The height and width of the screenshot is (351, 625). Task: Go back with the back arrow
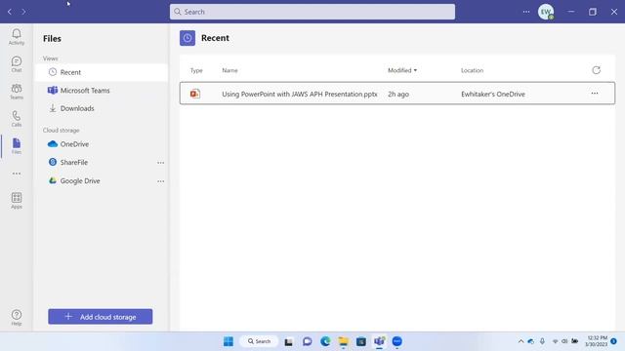pos(10,12)
